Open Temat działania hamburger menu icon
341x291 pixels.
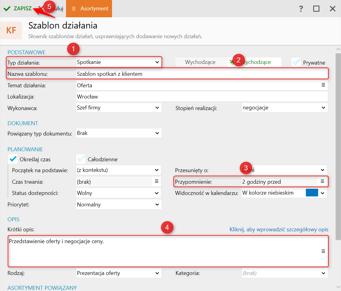(x=323, y=85)
